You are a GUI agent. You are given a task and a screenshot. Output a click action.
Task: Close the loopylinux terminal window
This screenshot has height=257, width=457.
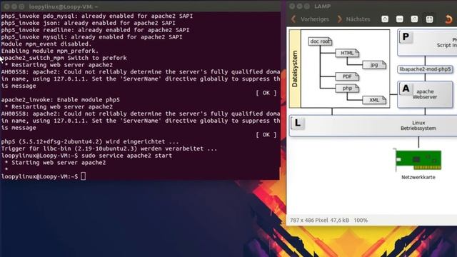click(x=7, y=6)
